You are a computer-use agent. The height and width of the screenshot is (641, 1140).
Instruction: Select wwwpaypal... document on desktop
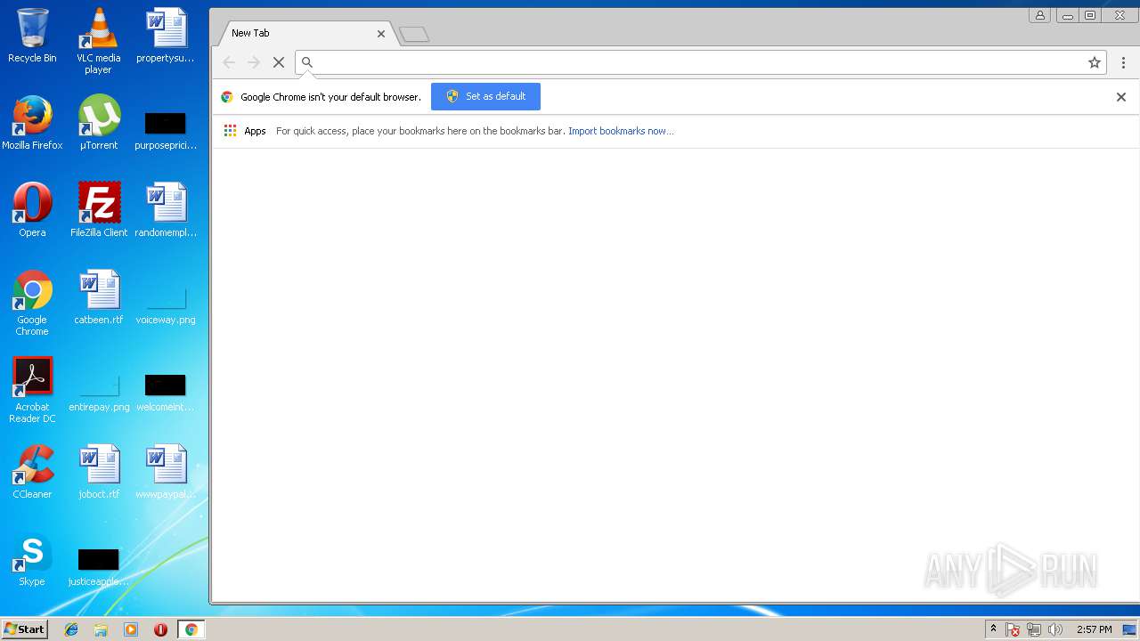click(166, 472)
